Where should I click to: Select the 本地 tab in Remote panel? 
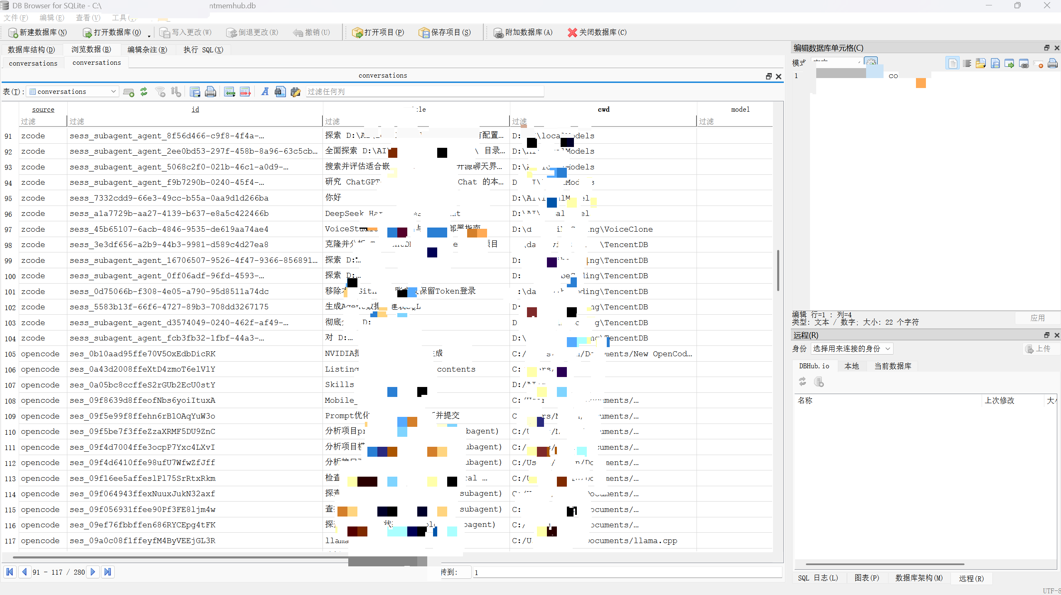(x=852, y=366)
